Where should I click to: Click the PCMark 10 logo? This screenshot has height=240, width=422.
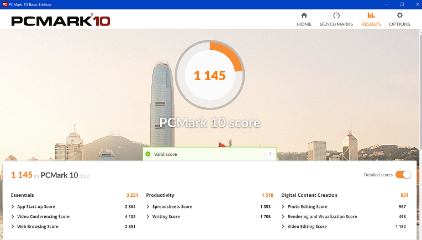[61, 20]
